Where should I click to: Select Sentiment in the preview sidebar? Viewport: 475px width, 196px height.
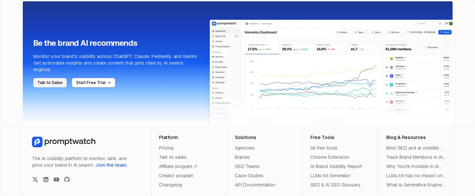click(226, 72)
